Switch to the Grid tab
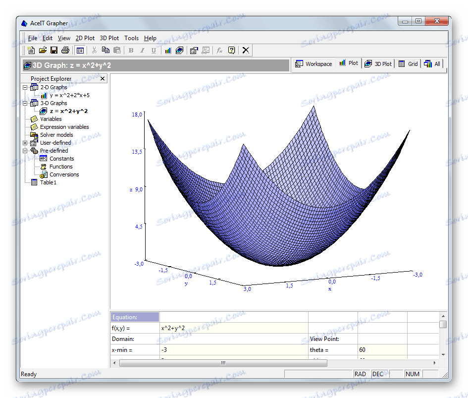The image size is (468, 398). 408,64
